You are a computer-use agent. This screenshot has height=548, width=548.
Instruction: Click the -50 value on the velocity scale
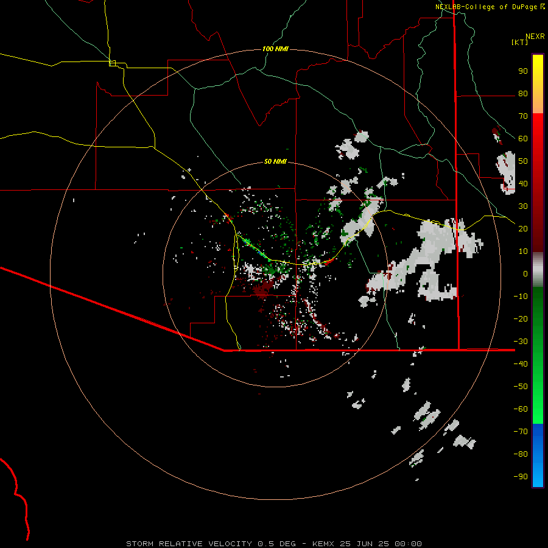coord(521,386)
